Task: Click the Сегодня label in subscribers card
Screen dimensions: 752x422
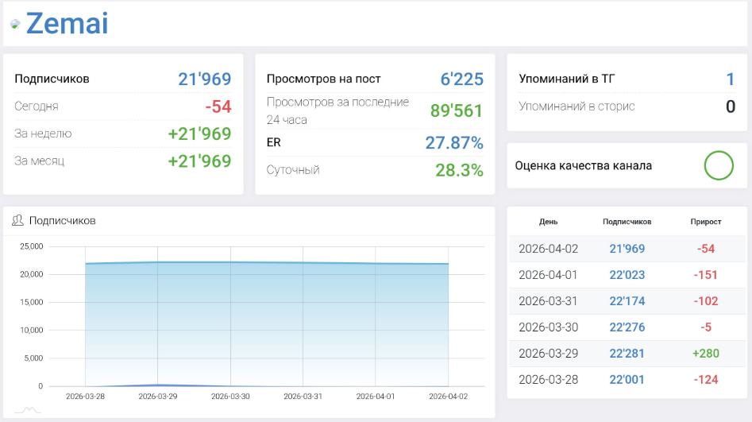Action: click(37, 106)
